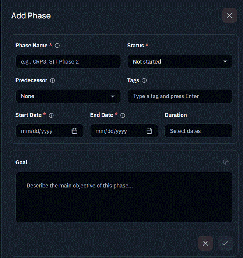Click the Start Date mm/dd/yyyy field
Viewport: 243px width, 258px height.
[50, 131]
